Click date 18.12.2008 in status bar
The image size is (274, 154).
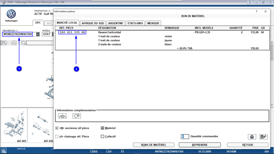[205, 151]
